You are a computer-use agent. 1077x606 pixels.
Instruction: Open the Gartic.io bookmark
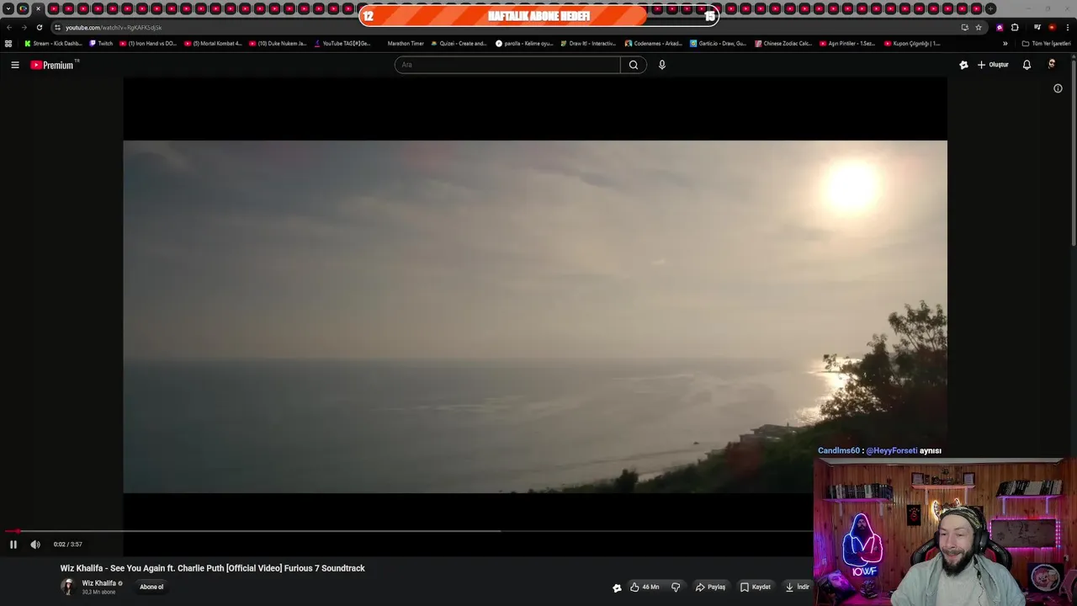718,44
